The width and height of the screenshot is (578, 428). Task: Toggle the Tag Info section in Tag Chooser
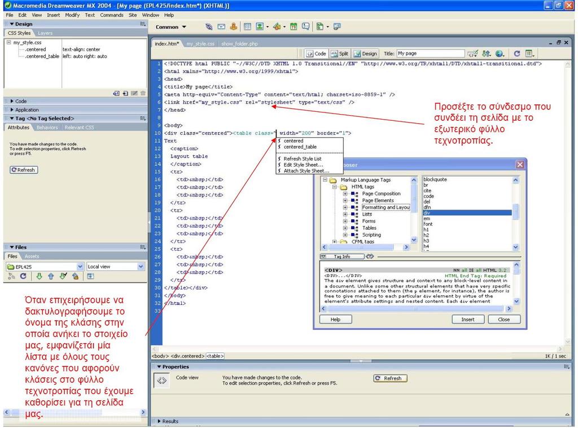pos(341,256)
